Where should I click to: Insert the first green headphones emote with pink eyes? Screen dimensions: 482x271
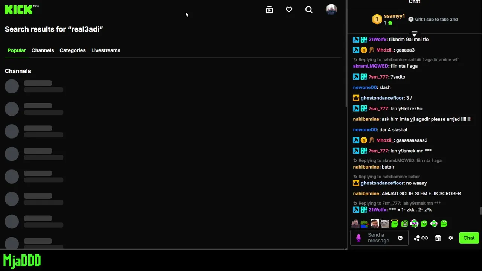point(414,224)
